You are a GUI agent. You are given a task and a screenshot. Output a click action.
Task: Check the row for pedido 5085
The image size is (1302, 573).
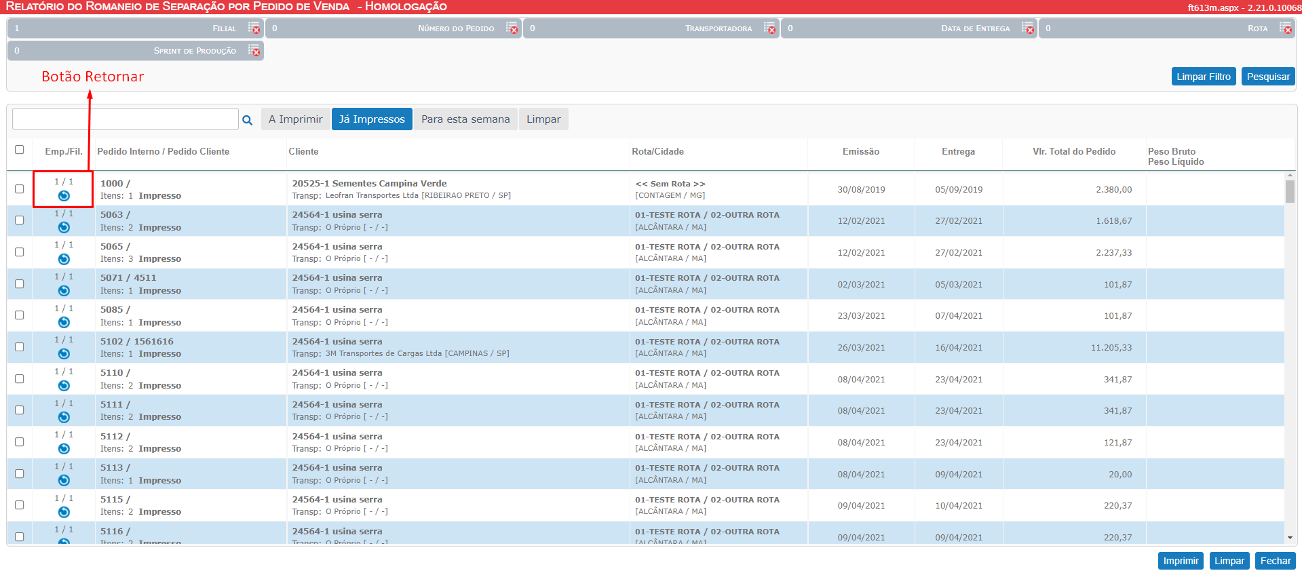pos(19,315)
